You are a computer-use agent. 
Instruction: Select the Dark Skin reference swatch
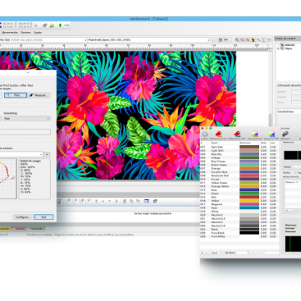point(249,147)
